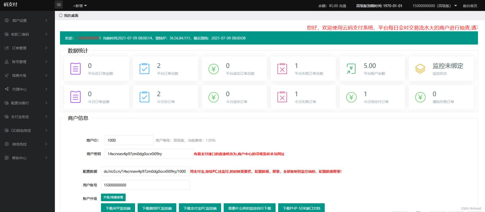Click the 帮助中心 grid icon
This screenshot has height=212, width=485.
[x=7, y=158]
